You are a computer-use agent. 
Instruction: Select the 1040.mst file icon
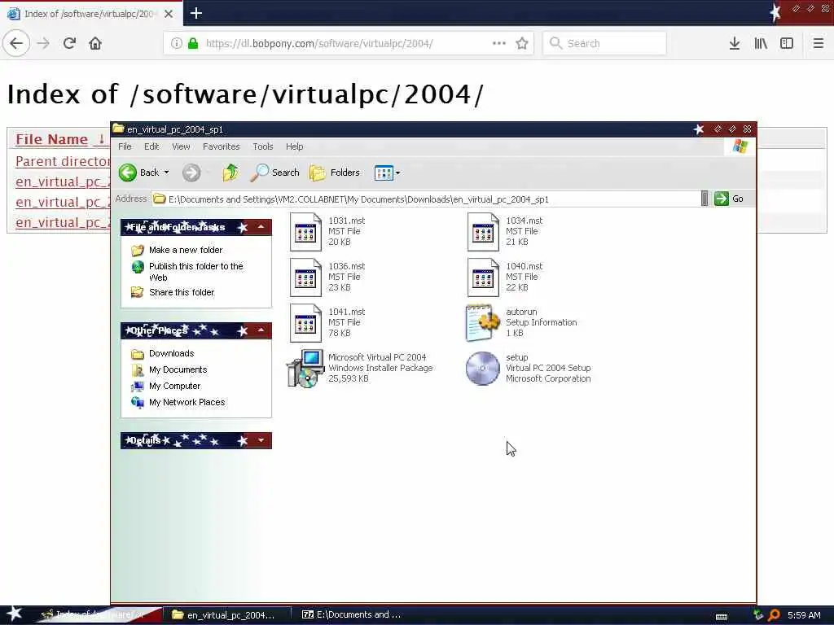coord(483,278)
